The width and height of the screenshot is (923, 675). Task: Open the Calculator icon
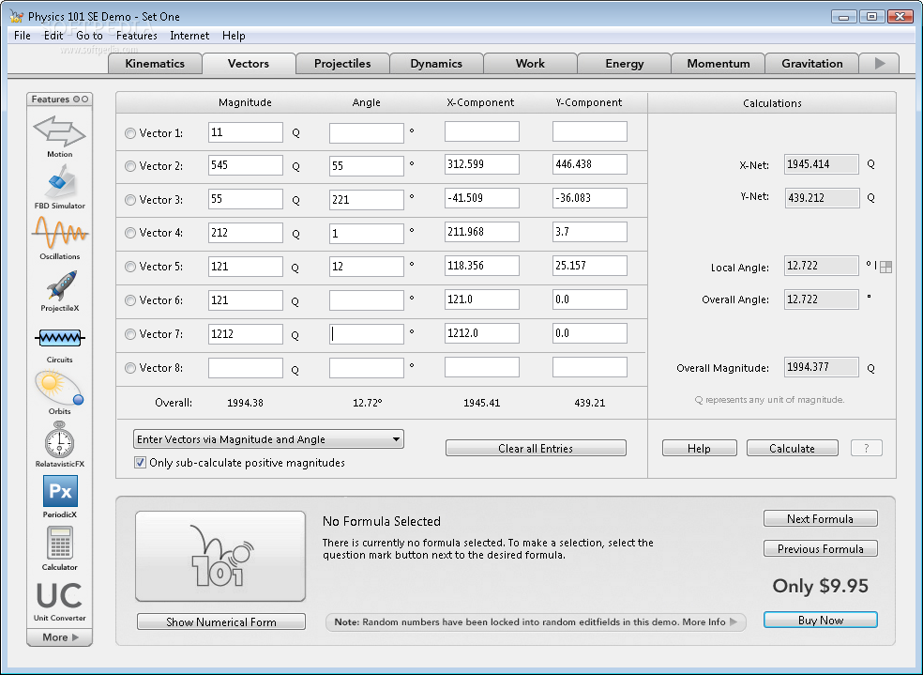pos(59,543)
